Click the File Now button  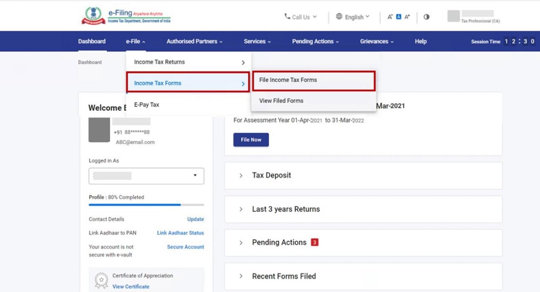250,140
